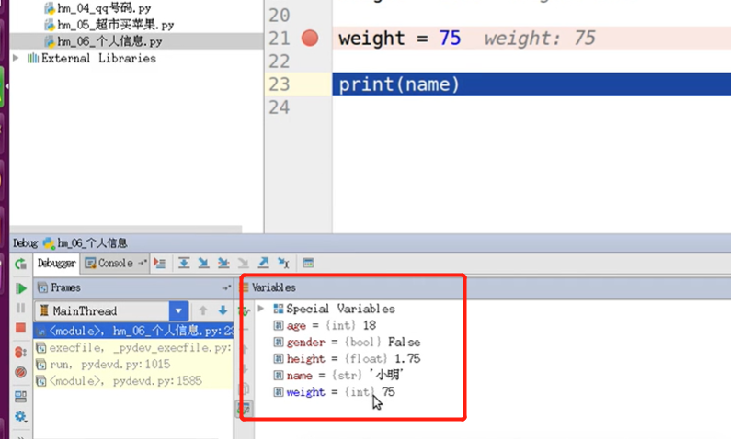Screen dimensions: 731x439
Task: Select the weight variable row
Action: coord(334,392)
